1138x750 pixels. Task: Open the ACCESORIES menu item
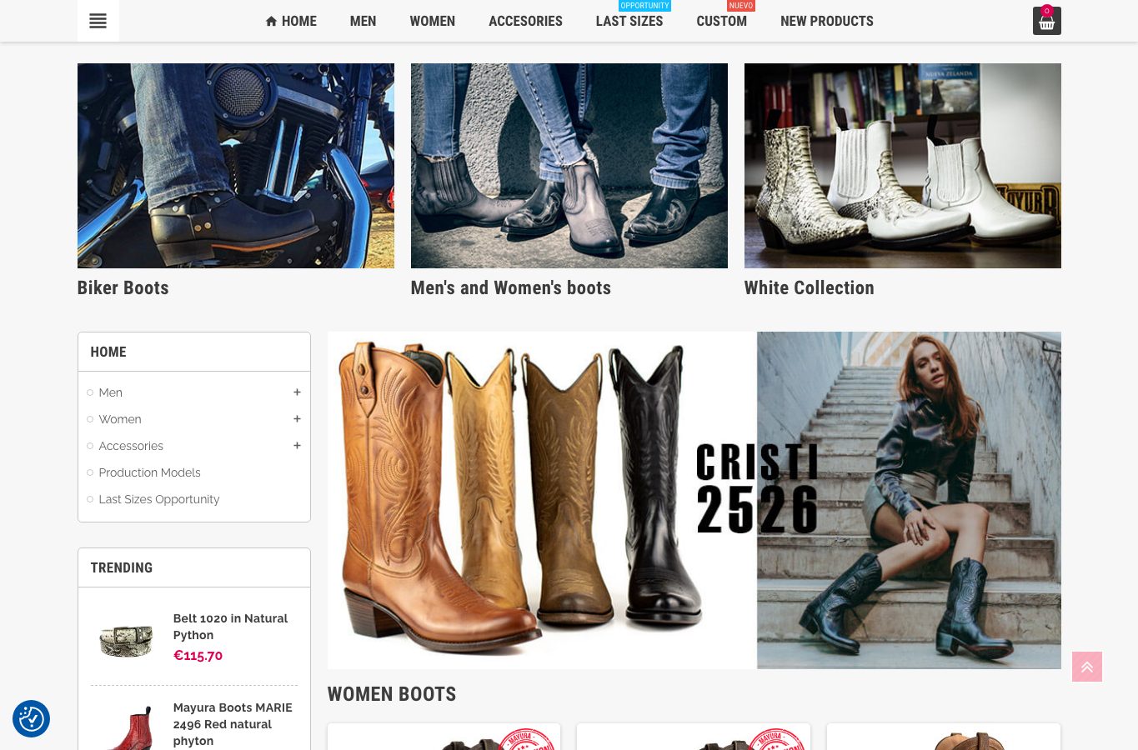coord(525,21)
